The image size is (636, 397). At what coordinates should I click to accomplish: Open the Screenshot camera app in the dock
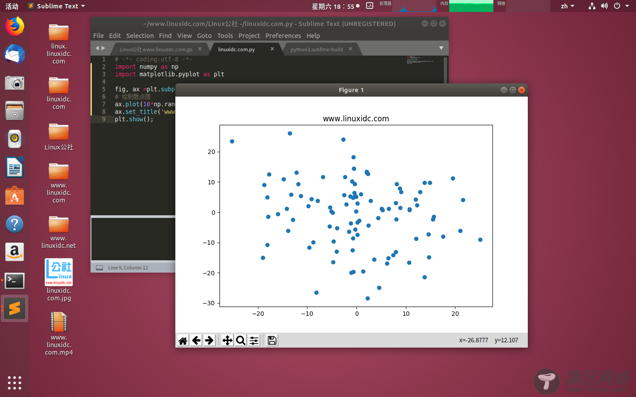[15, 82]
